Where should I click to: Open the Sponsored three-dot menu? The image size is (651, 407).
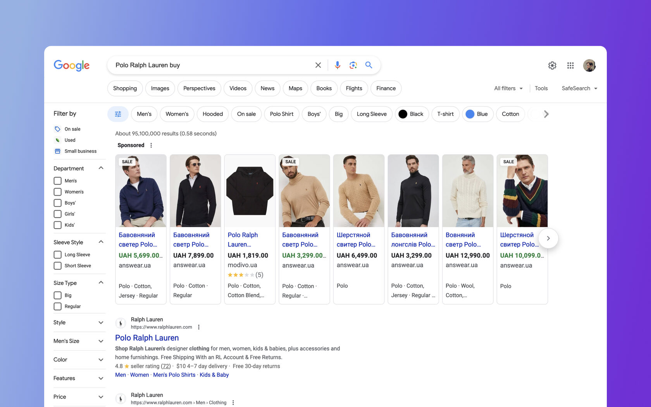[x=151, y=145]
